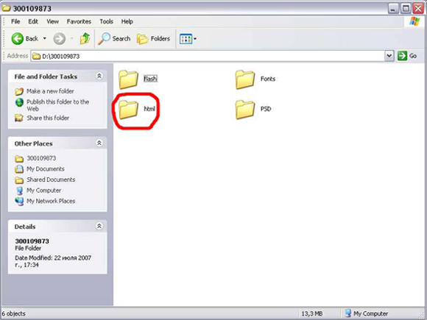The image size is (427, 320).
Task: Select the flash folder
Action: click(x=138, y=79)
